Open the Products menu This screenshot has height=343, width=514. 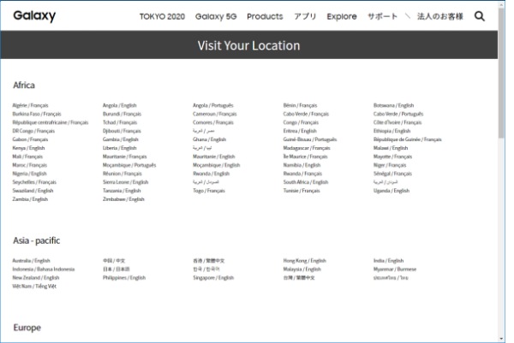[265, 16]
